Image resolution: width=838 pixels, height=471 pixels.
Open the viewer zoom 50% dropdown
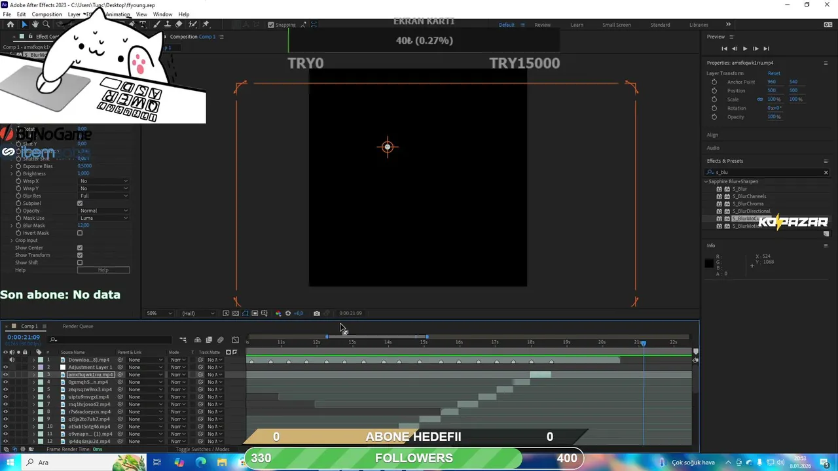click(159, 313)
